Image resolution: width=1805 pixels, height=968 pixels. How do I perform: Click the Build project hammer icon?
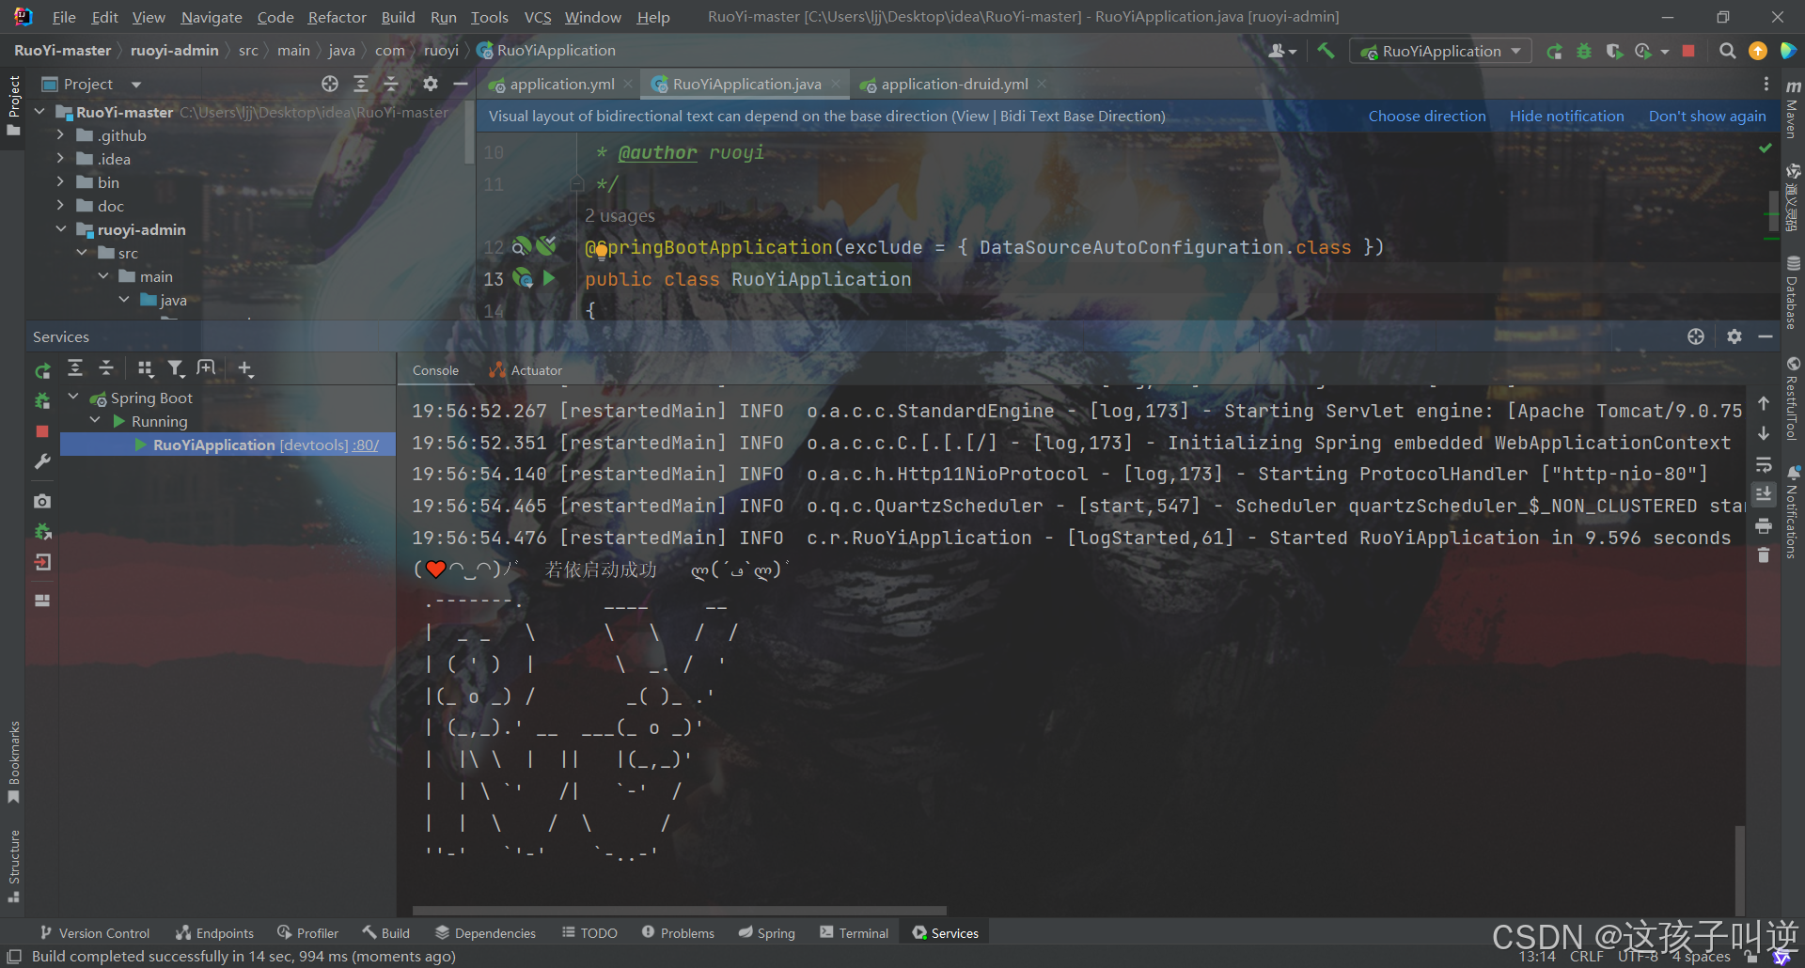tap(1326, 51)
